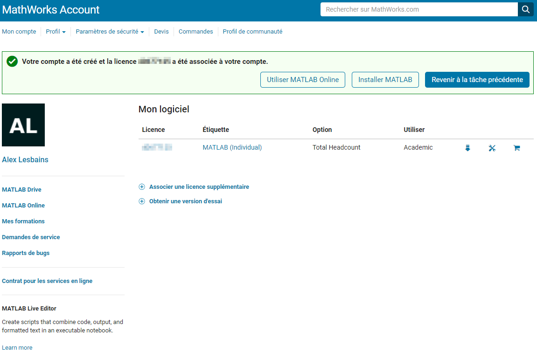Click the Installer MATLAB button
Screen dimensions: 537x352
[x=385, y=80]
